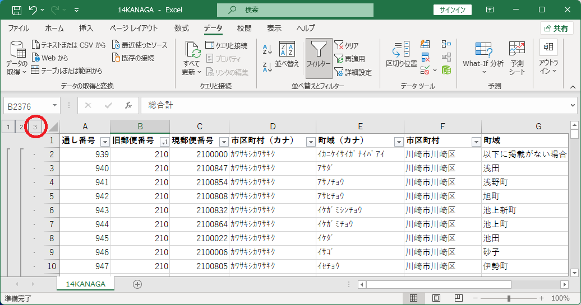The image size is (581, 305).
Task: Open ribbon display options icon
Action: coord(490,10)
